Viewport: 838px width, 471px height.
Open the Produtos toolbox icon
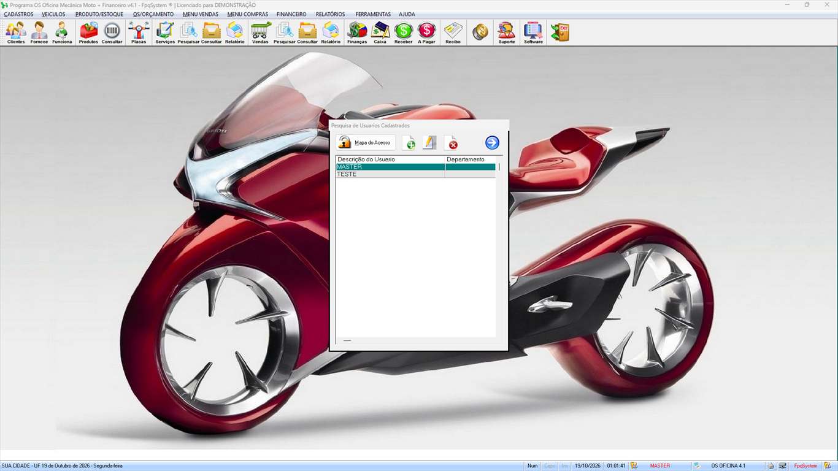pyautogui.click(x=88, y=33)
